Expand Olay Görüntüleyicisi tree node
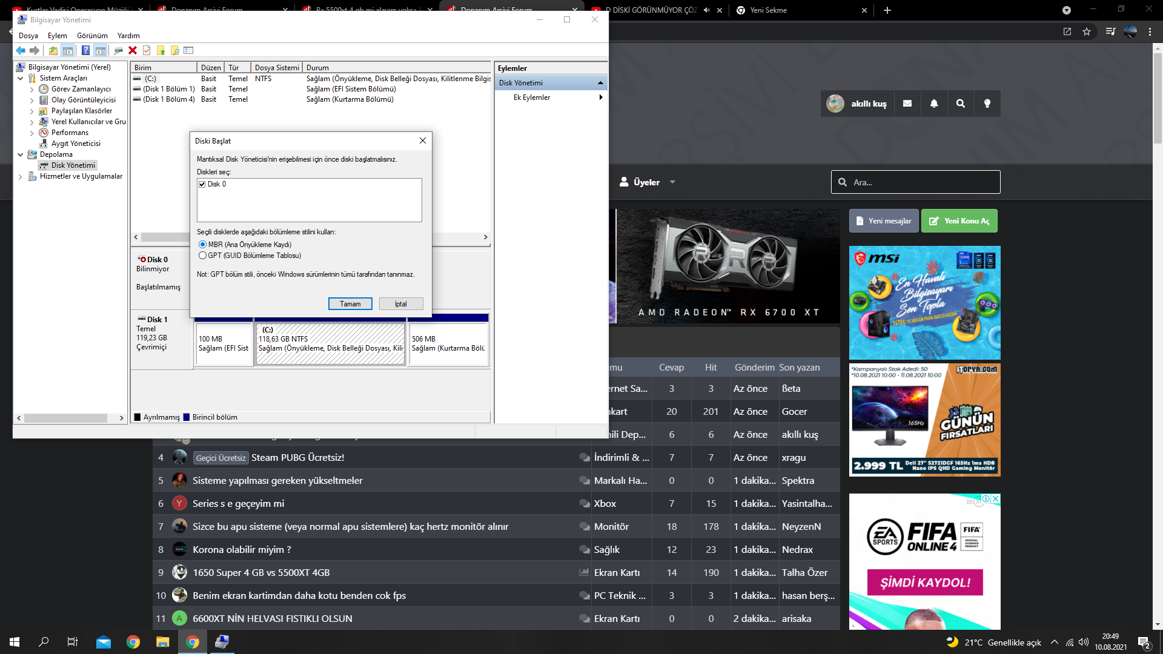Viewport: 1163px width, 654px height. click(x=32, y=100)
